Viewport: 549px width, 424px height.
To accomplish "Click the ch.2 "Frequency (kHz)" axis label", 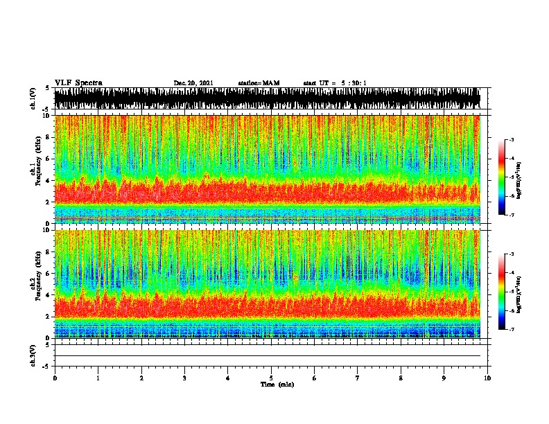I will pos(38,276).
